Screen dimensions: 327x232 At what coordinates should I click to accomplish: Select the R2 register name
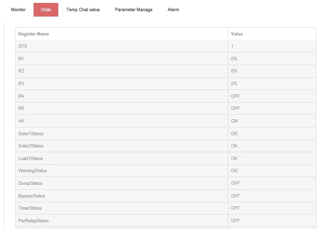pyautogui.click(x=21, y=71)
